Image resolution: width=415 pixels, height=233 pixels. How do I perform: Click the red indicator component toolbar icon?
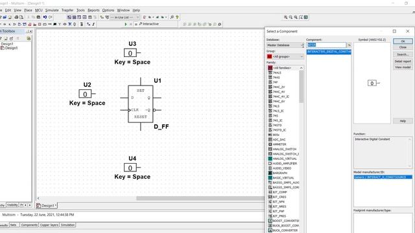click(x=40, y=25)
